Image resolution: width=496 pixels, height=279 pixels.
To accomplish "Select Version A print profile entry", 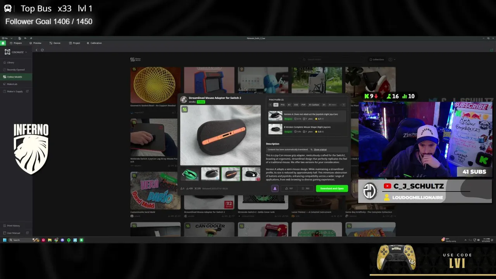I will pos(307,116).
